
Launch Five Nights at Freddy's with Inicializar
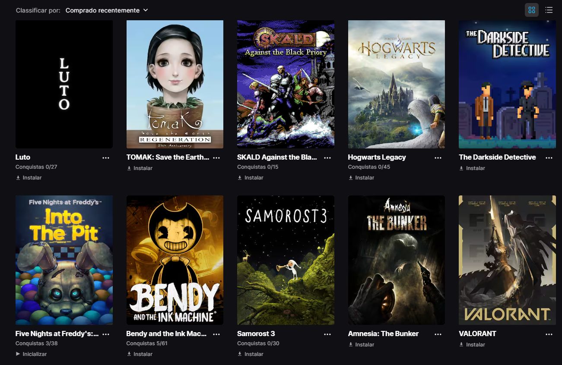31,354
